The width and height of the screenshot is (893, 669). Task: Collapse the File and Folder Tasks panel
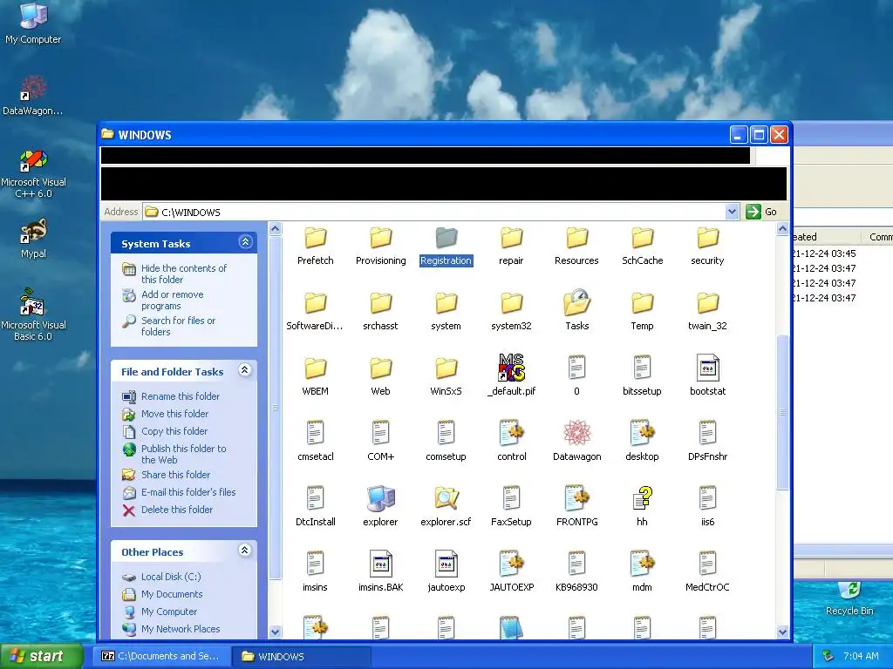point(245,370)
